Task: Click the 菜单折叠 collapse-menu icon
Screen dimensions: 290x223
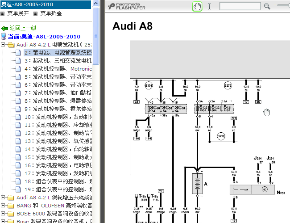Action: click(x=35, y=13)
